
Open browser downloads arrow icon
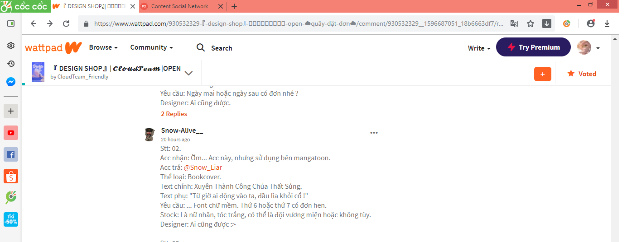coord(607,23)
